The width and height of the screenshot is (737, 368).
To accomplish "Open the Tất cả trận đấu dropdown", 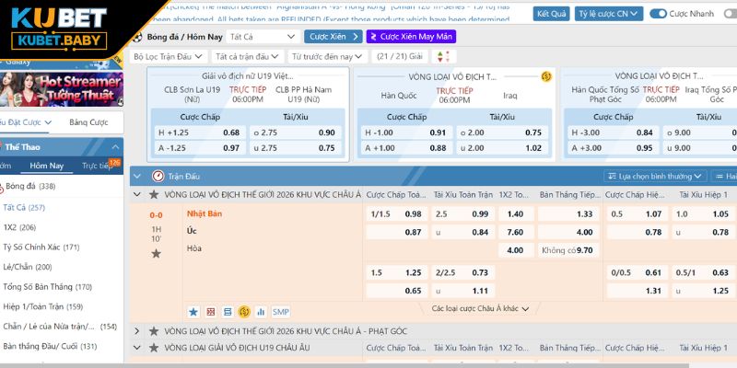I will (x=247, y=57).
